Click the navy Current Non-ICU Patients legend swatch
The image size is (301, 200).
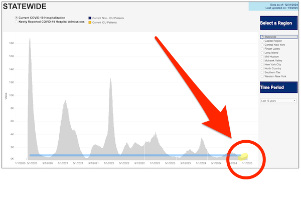coord(90,18)
